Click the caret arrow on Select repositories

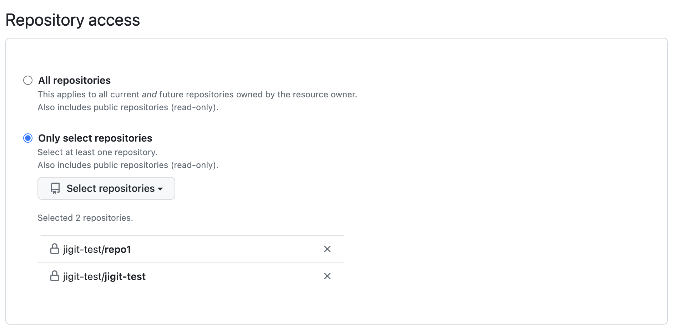point(160,189)
